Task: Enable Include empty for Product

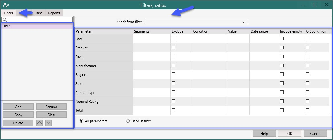Action: click(x=282, y=48)
